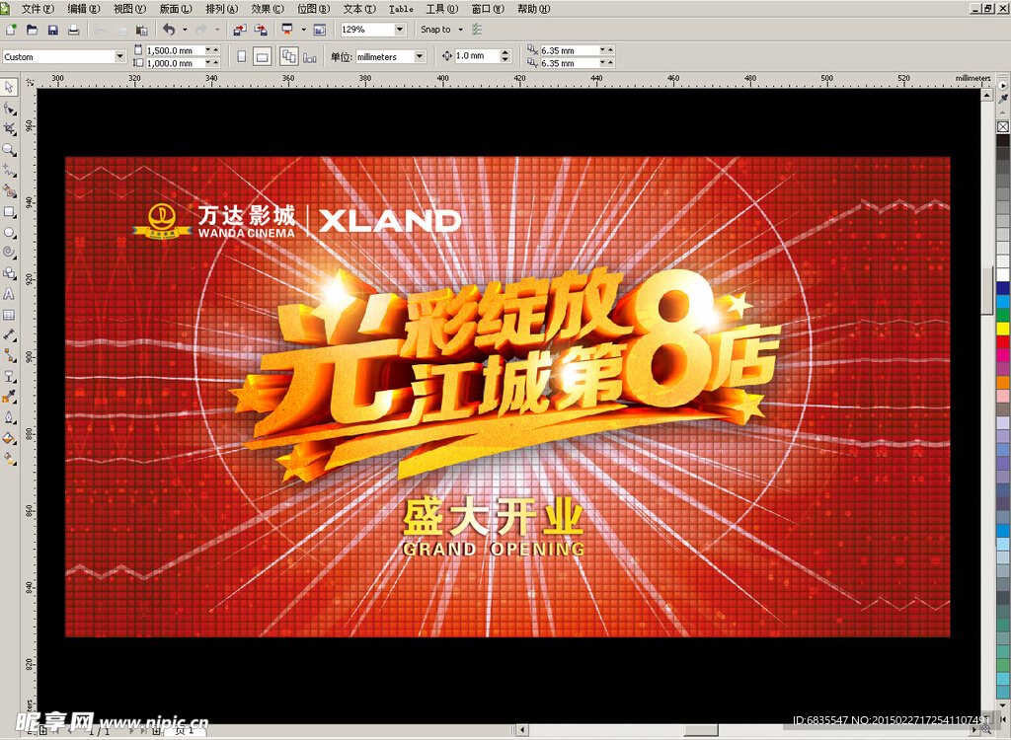Select the Spiral/Polygon tool
The image size is (1011, 740).
[9, 252]
